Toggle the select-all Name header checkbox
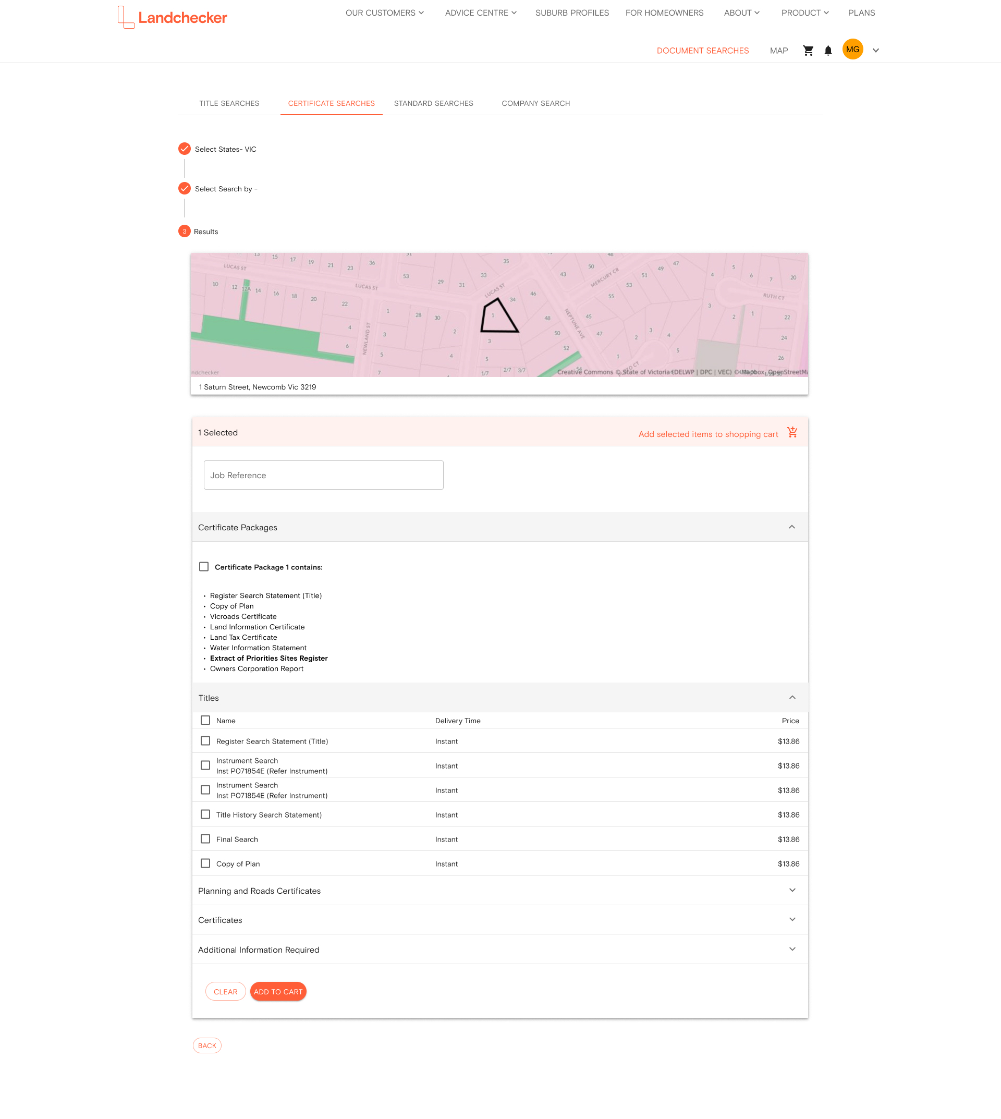The height and width of the screenshot is (1119, 1001). [206, 720]
